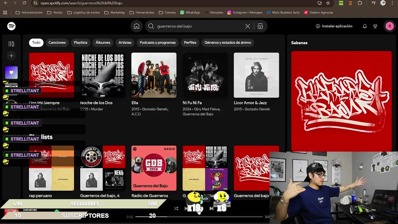Open the Browse icon beside search bar
Viewport: 398px width, 224px height.
(260, 26)
